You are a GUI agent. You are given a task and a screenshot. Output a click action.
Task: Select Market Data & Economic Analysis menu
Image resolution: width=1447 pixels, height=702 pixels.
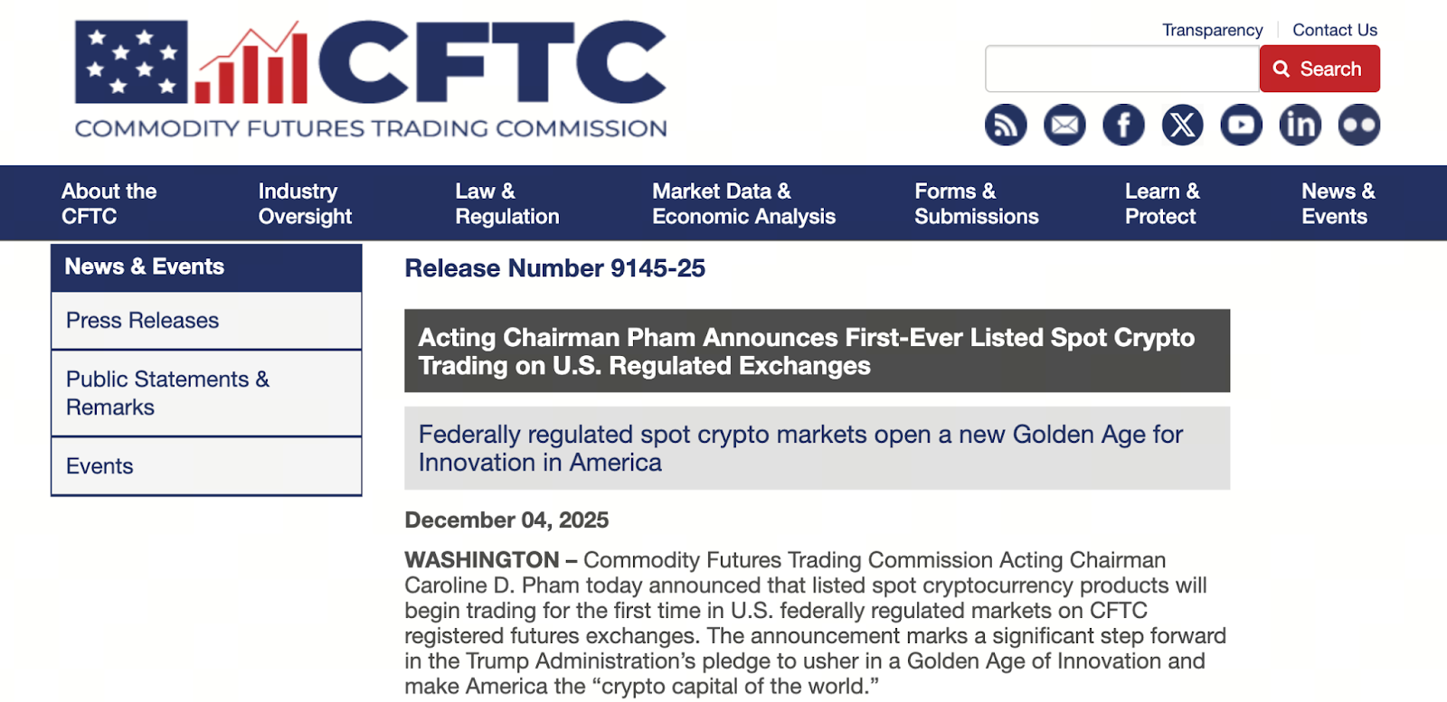point(743,203)
